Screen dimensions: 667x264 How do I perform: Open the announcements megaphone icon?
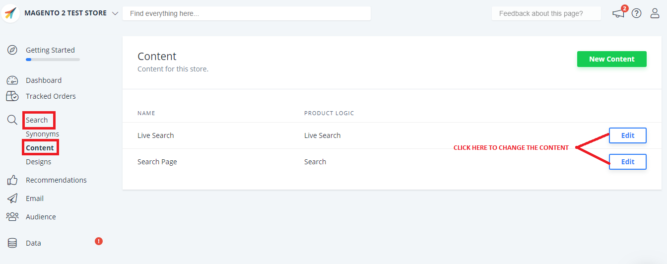[618, 13]
